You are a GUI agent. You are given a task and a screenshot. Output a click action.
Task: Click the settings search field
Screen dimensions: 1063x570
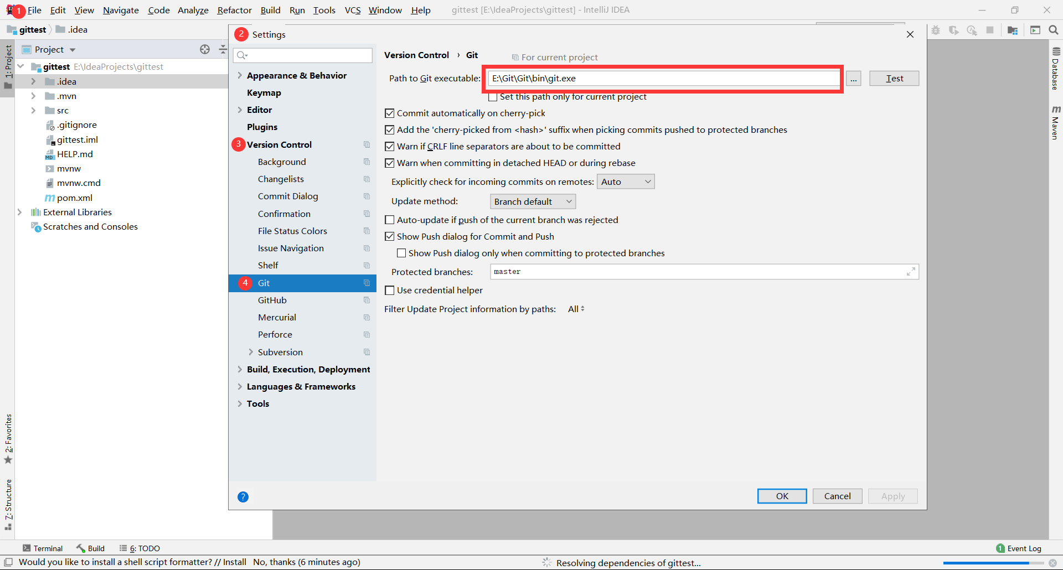303,55
